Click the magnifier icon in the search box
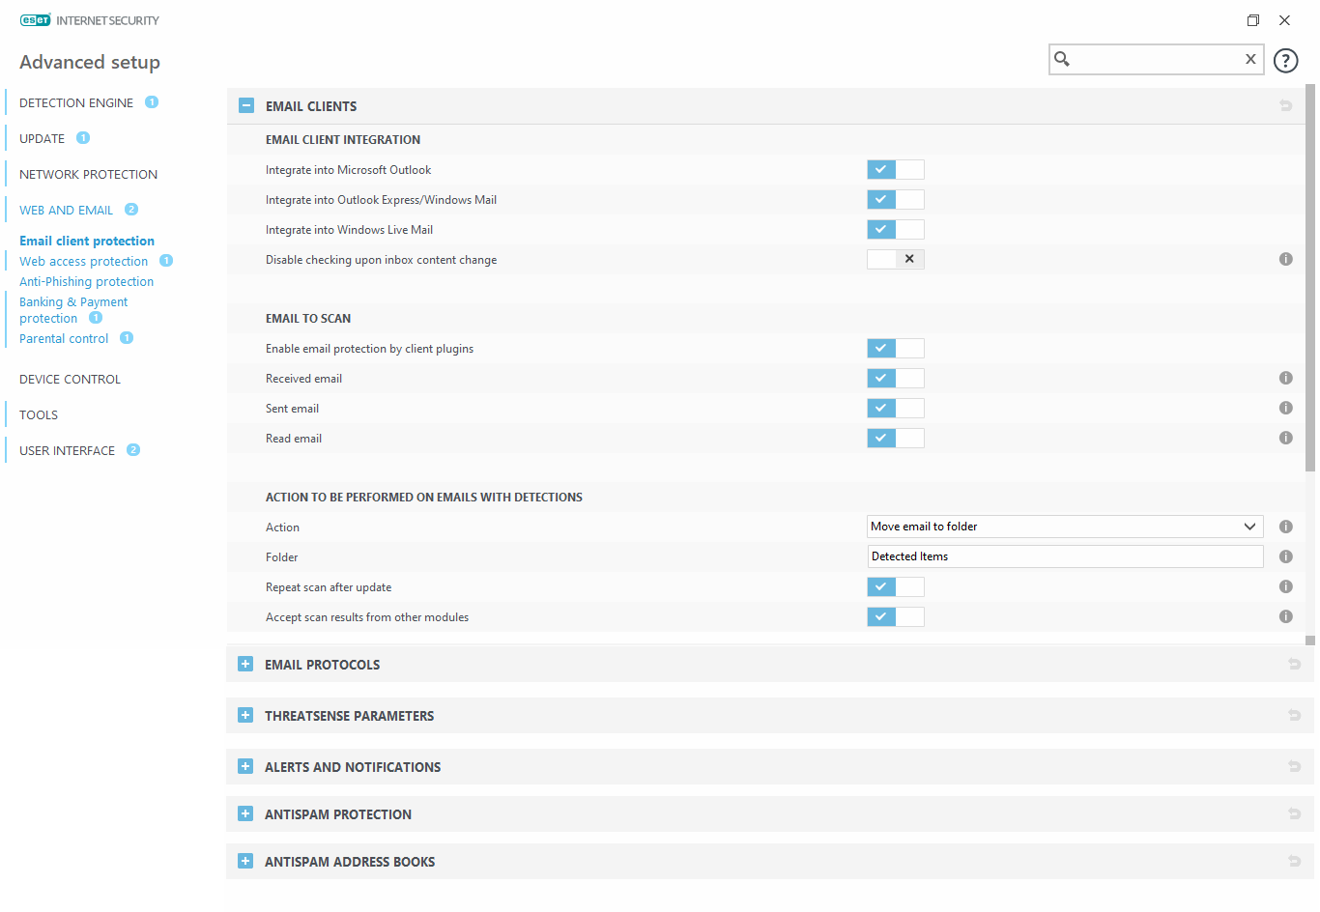This screenshot has height=912, width=1320. click(x=1062, y=59)
